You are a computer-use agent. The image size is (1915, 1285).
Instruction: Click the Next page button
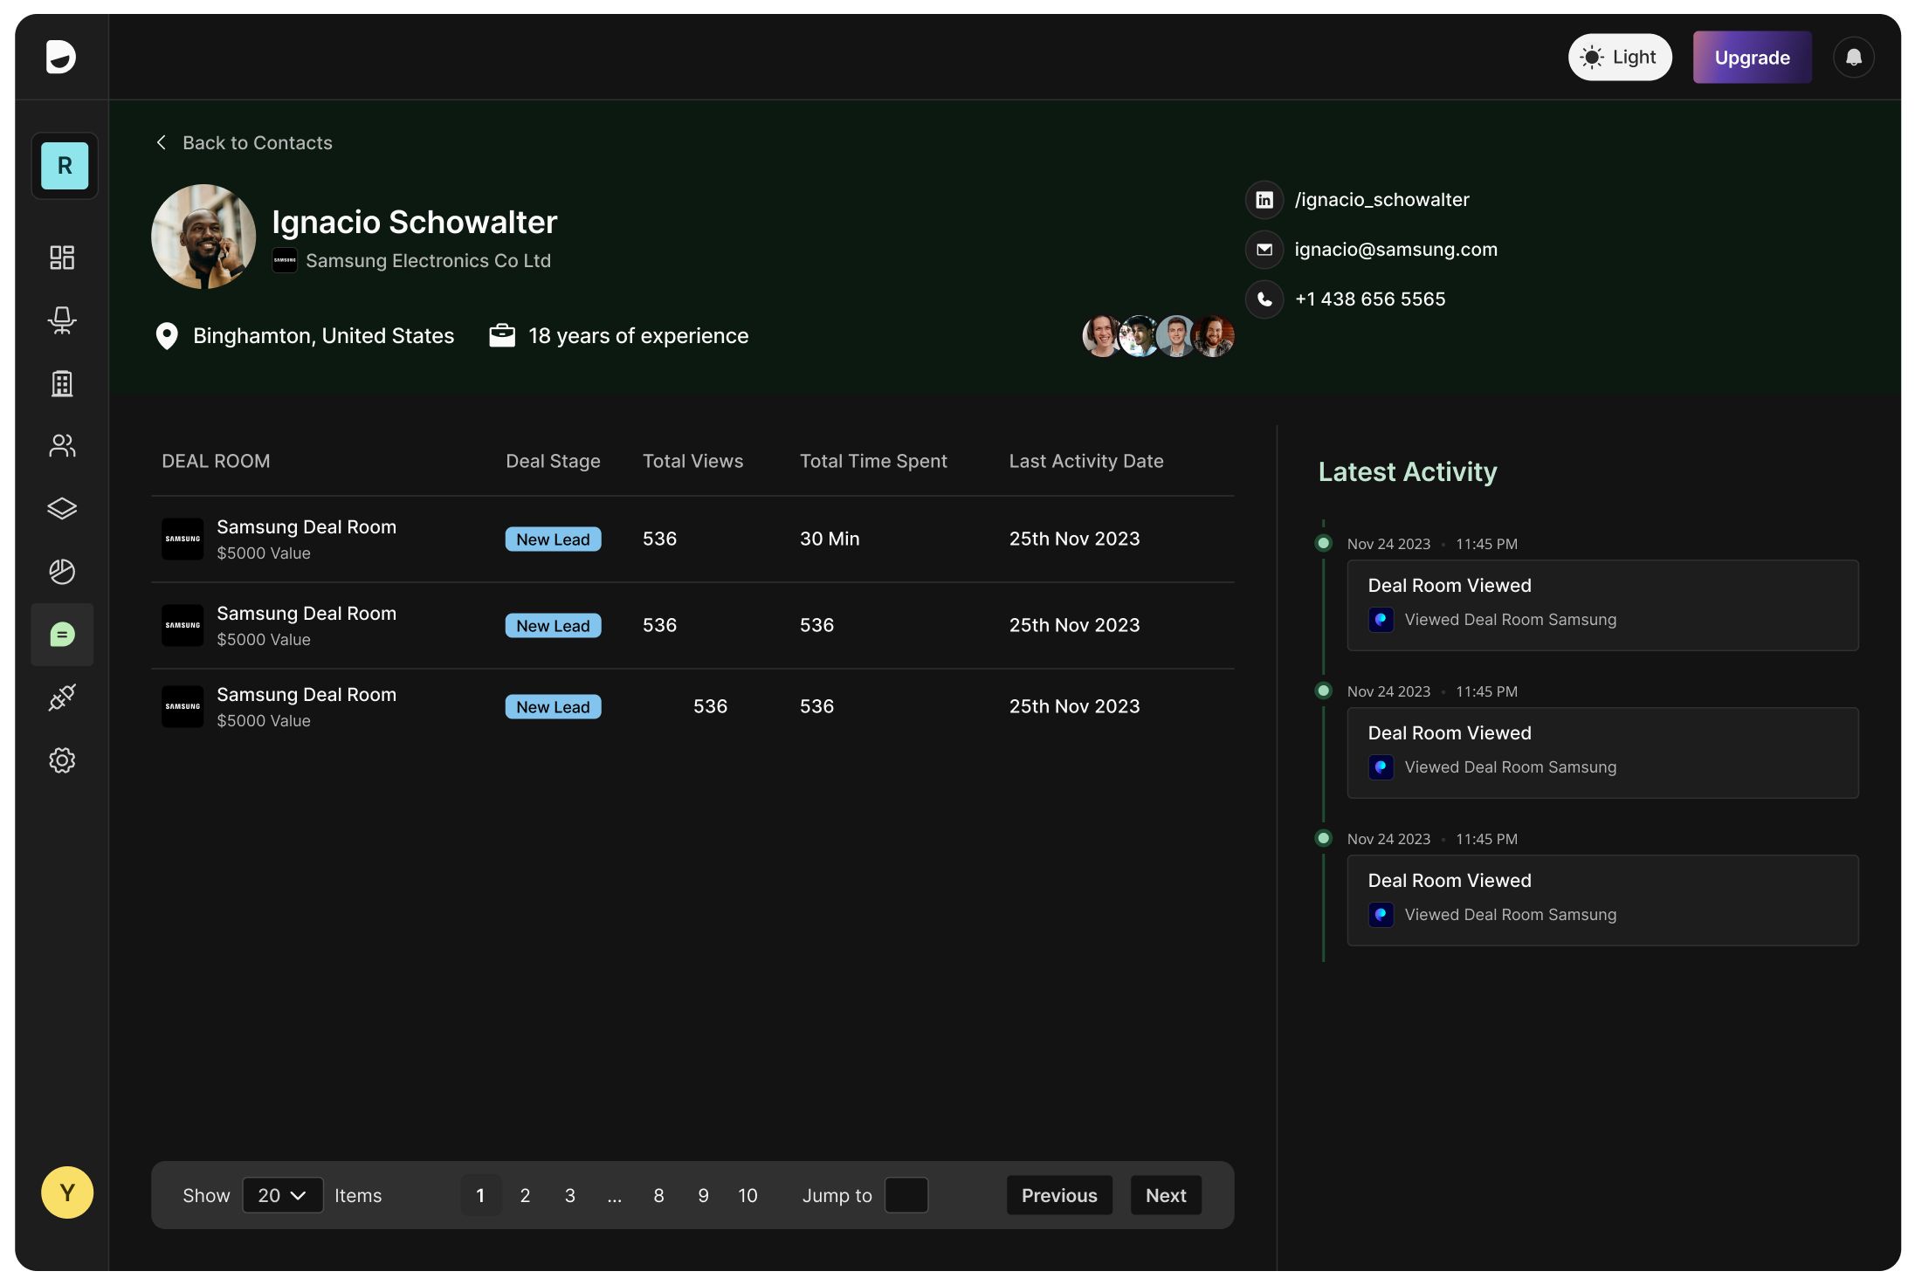(x=1166, y=1195)
